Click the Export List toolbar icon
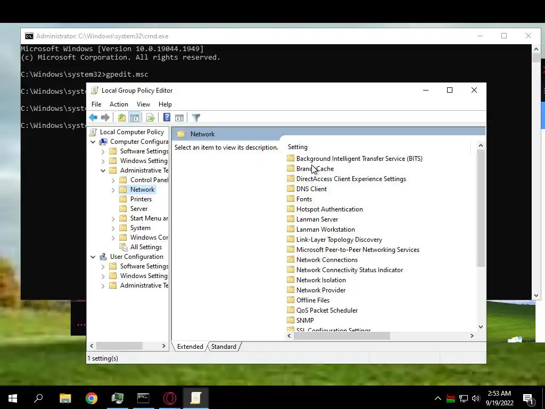Image resolution: width=545 pixels, height=409 pixels. [x=151, y=118]
